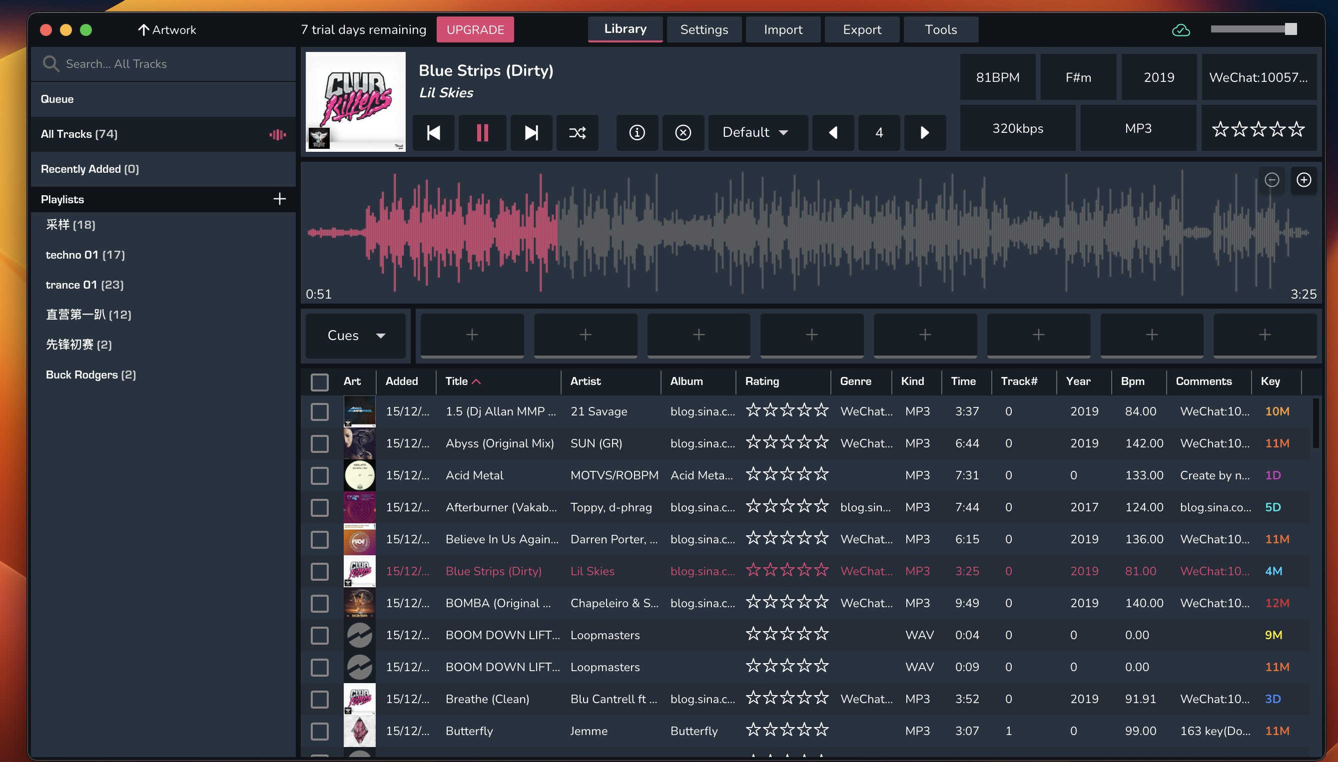Select the Believe In Us Again checkbox
This screenshot has height=762, width=1338.
tap(319, 539)
